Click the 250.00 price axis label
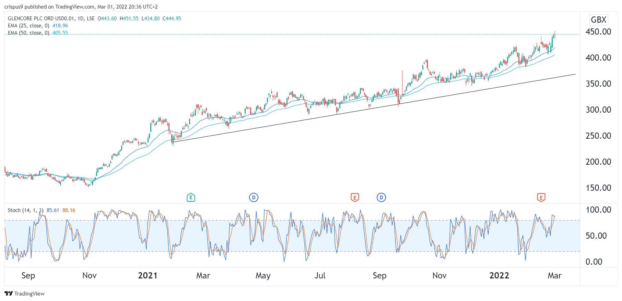This screenshot has height=301, width=622. [x=598, y=136]
